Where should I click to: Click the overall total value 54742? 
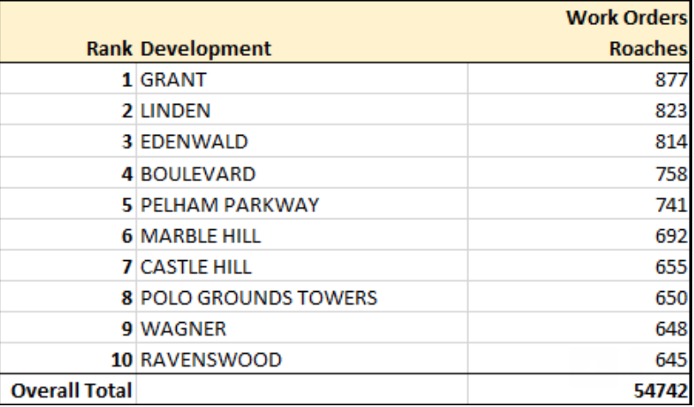tap(661, 390)
